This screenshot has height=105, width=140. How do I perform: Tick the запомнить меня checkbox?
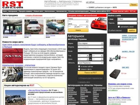119,27
